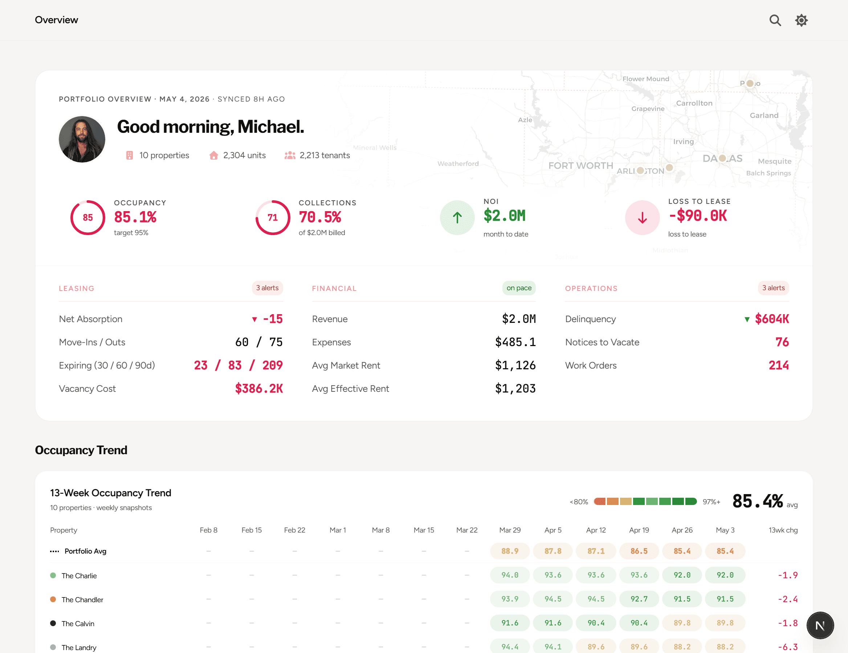Open The Chandler property row
This screenshot has height=653, width=848.
pos(424,599)
